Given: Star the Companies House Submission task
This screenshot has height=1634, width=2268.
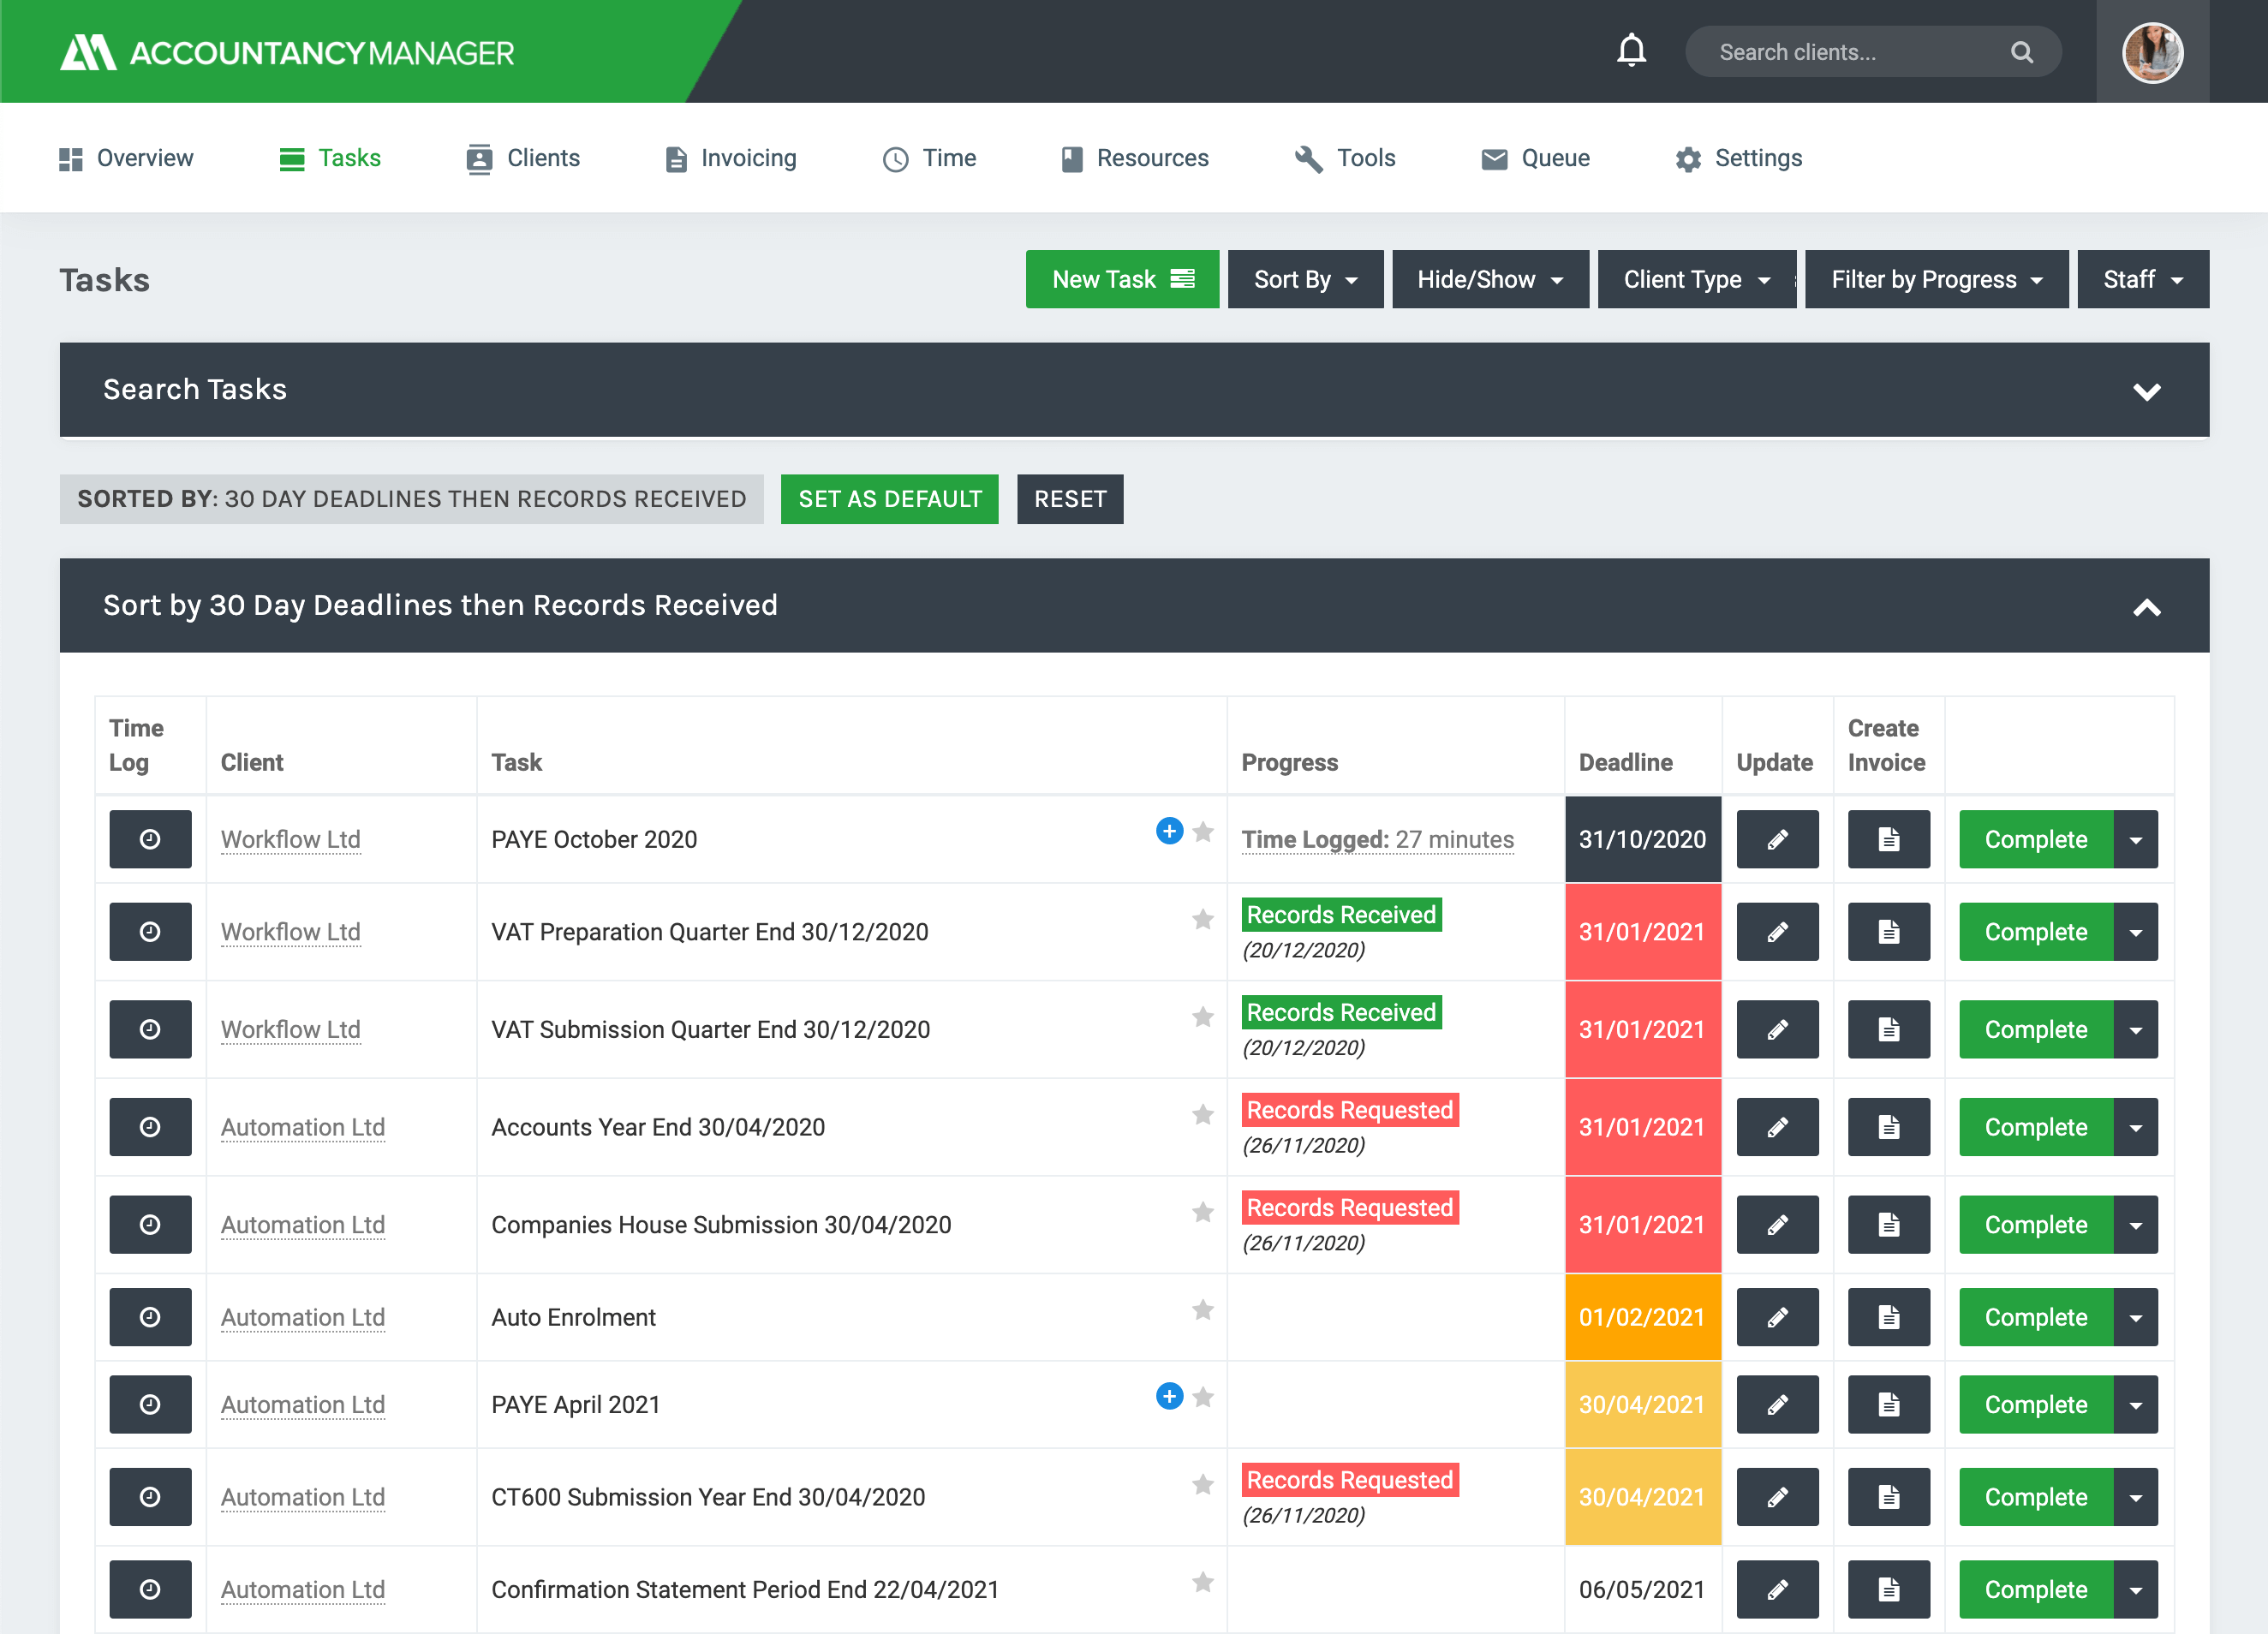Looking at the screenshot, I should (x=1202, y=1212).
